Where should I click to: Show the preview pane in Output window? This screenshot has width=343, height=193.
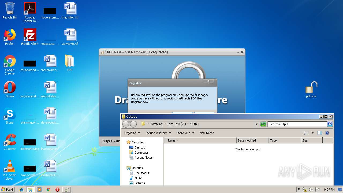pyautogui.click(x=319, y=133)
